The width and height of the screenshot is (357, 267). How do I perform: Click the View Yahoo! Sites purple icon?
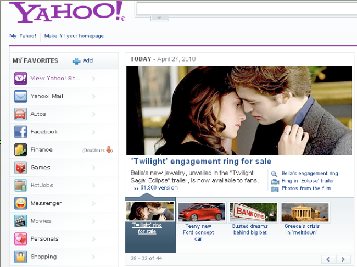pyautogui.click(x=20, y=79)
